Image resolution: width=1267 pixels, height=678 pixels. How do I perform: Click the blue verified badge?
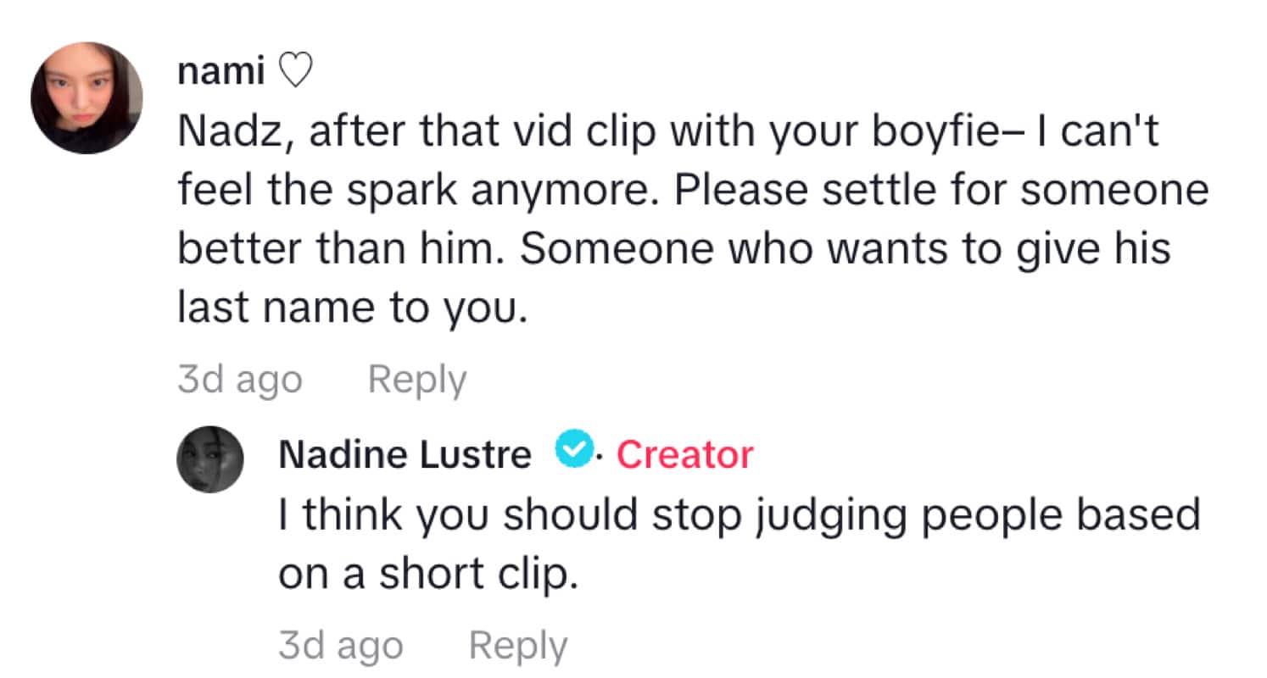(x=574, y=453)
